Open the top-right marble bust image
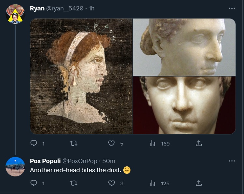The image size is (244, 194). (184, 47)
